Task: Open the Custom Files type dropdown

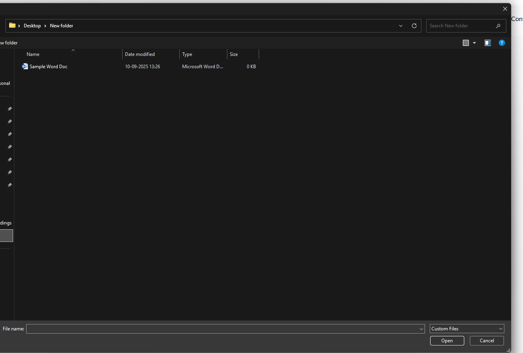Action: 467,329
